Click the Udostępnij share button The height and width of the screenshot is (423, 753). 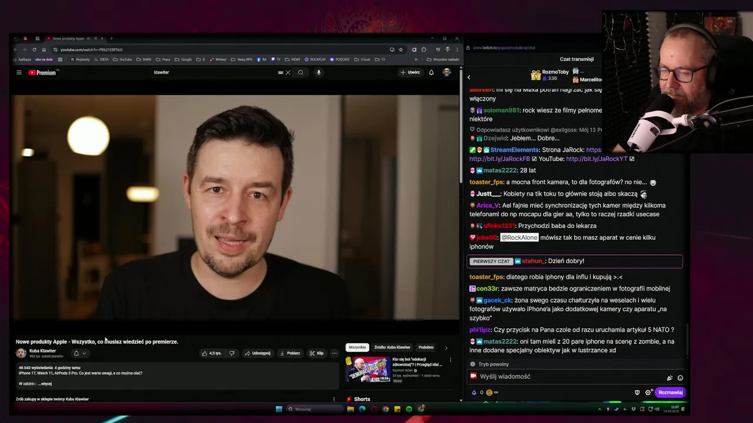pos(258,353)
